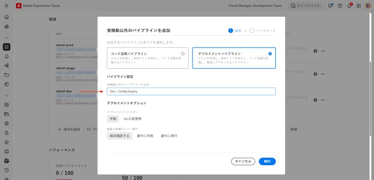Click the wknd-prod environment name
The image size is (374, 180).
[x=65, y=45]
